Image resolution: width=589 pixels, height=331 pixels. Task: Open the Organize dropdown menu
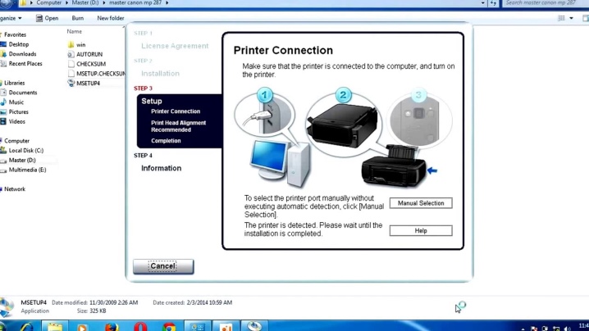point(11,18)
